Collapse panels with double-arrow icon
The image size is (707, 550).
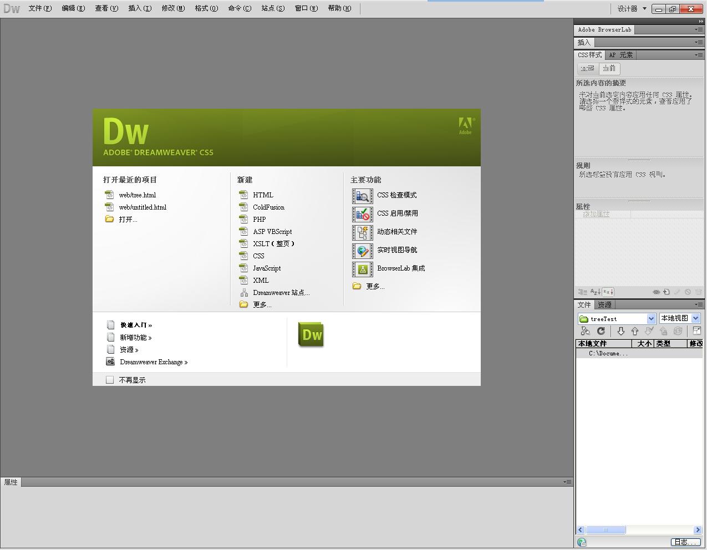[701, 21]
